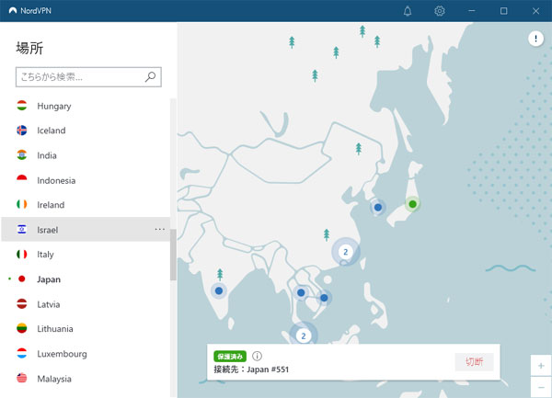Open settings gear in title bar

tap(440, 11)
